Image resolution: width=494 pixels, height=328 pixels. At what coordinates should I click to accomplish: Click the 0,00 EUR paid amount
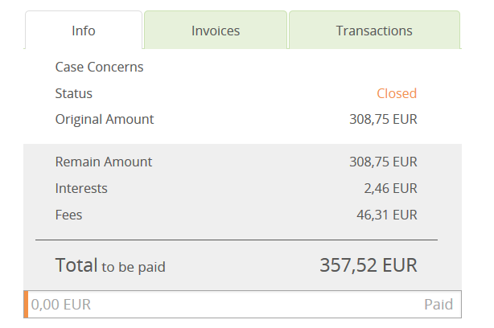point(61,305)
